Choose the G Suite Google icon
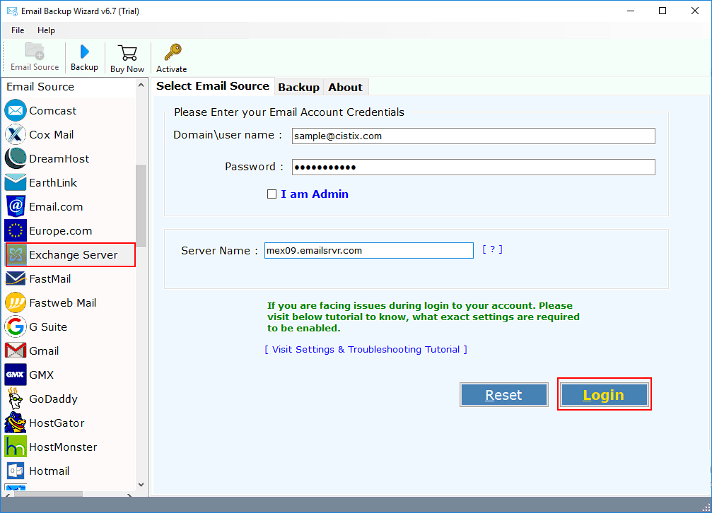This screenshot has height=513, width=712. [x=16, y=327]
